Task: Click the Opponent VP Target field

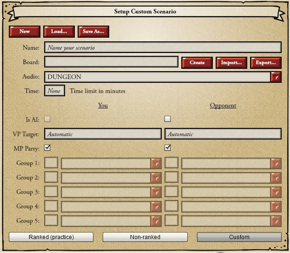Action: 223,134
